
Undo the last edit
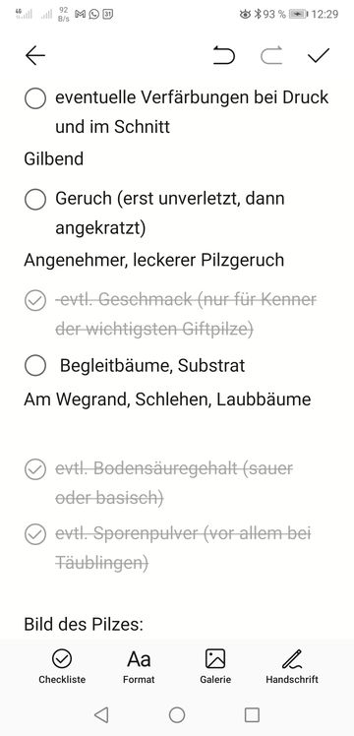(224, 55)
